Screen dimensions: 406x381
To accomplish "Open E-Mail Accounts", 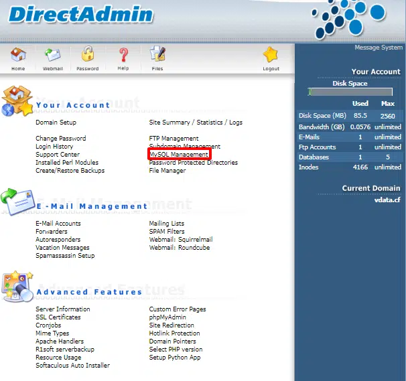I will tap(58, 223).
